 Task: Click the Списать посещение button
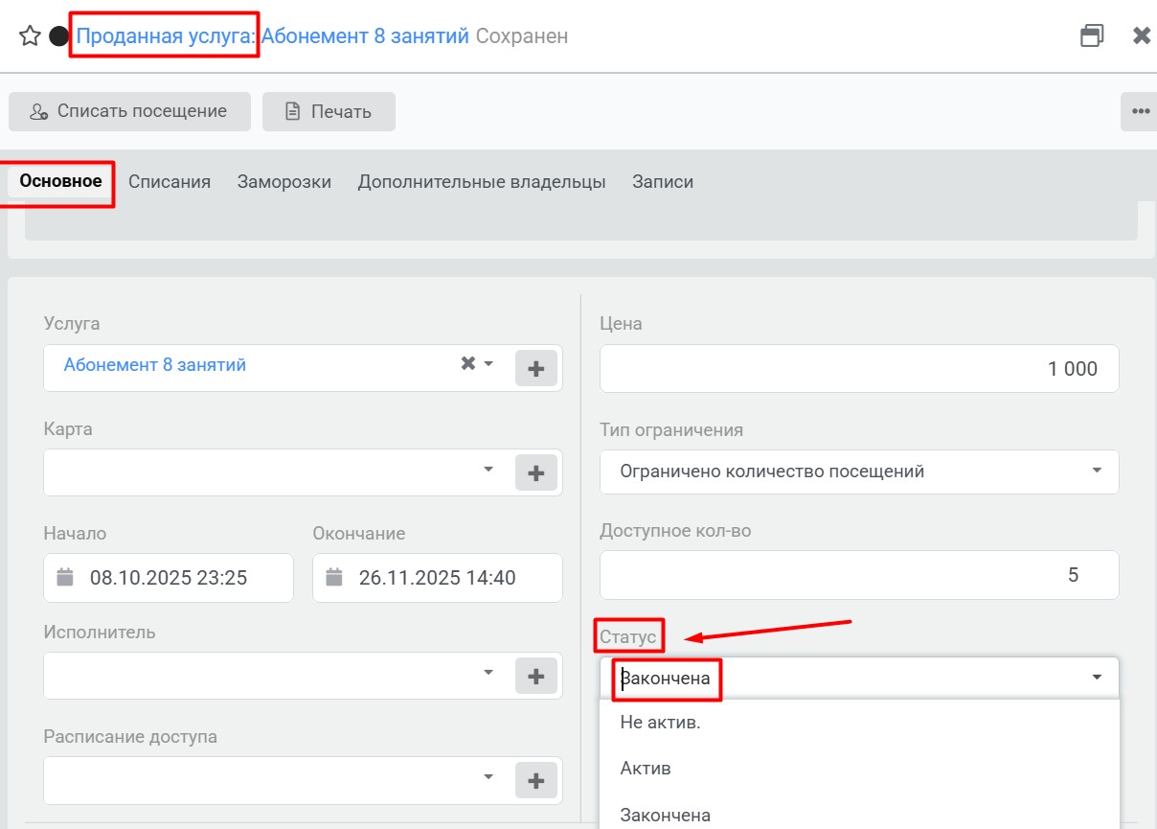pyautogui.click(x=129, y=111)
